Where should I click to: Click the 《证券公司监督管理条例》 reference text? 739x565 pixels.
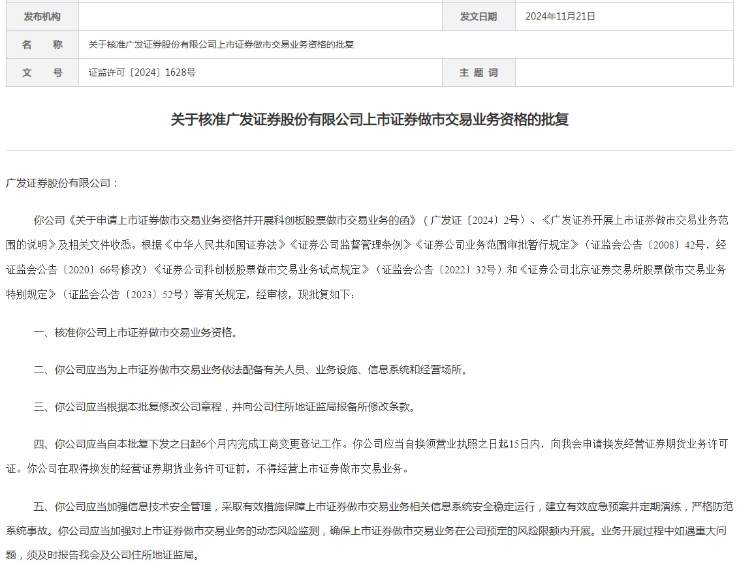[x=350, y=245]
